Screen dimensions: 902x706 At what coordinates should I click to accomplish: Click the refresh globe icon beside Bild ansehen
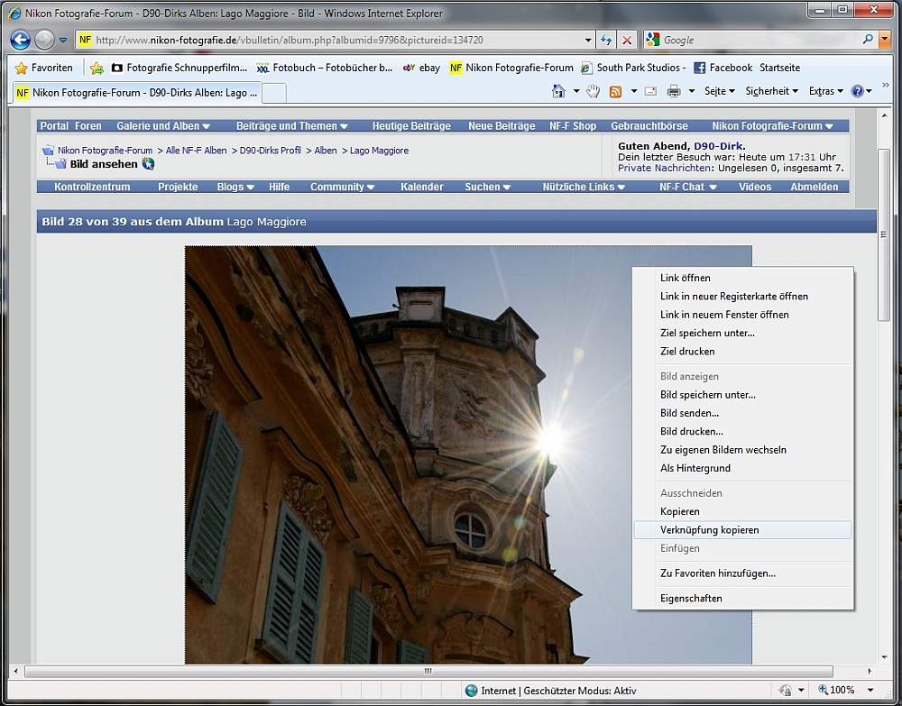click(149, 164)
